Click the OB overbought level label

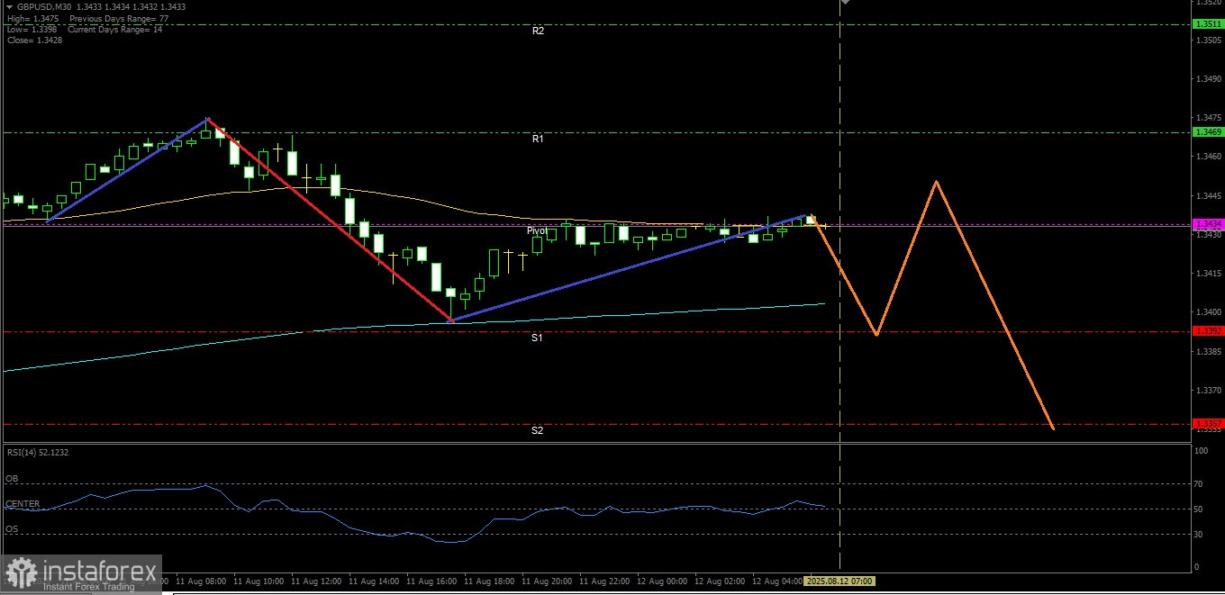12,479
